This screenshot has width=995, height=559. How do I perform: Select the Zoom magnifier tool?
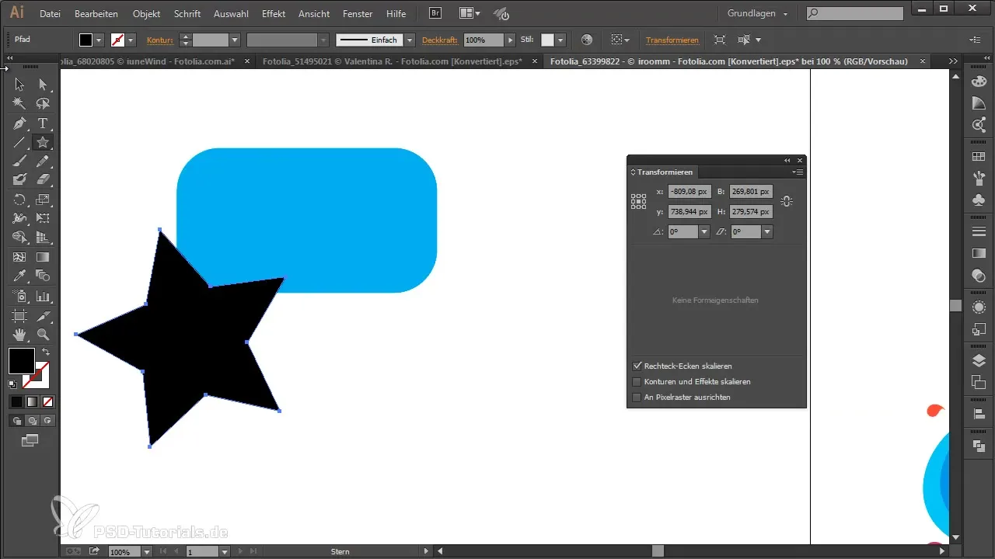[x=43, y=335]
